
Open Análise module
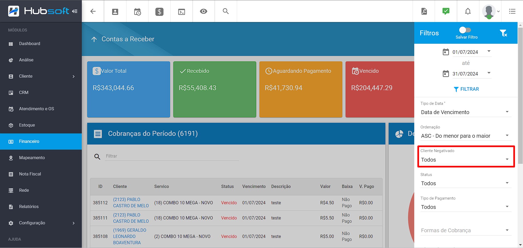coord(41,60)
